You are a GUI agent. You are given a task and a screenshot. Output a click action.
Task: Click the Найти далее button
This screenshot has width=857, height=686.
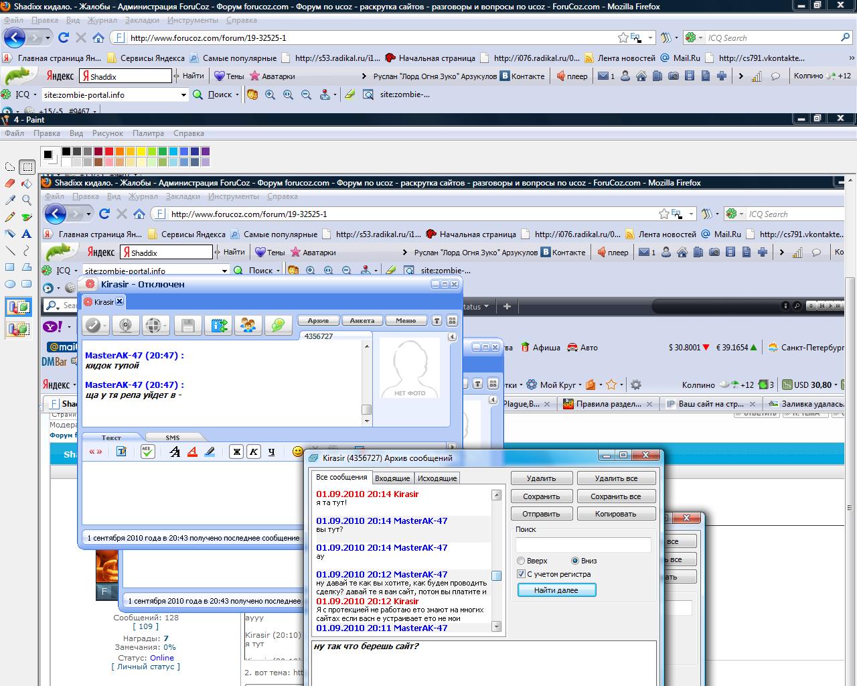[556, 590]
